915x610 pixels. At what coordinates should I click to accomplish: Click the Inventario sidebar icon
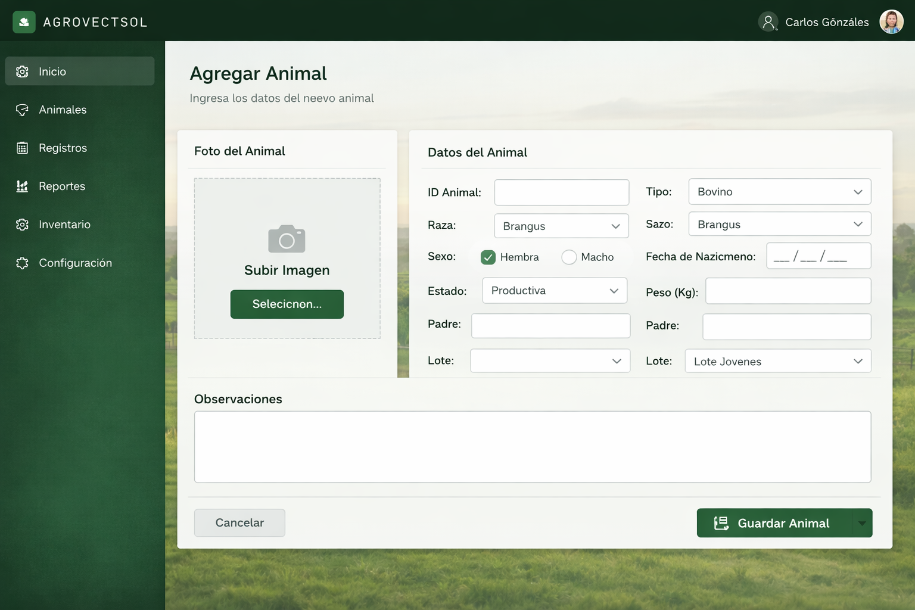point(23,225)
